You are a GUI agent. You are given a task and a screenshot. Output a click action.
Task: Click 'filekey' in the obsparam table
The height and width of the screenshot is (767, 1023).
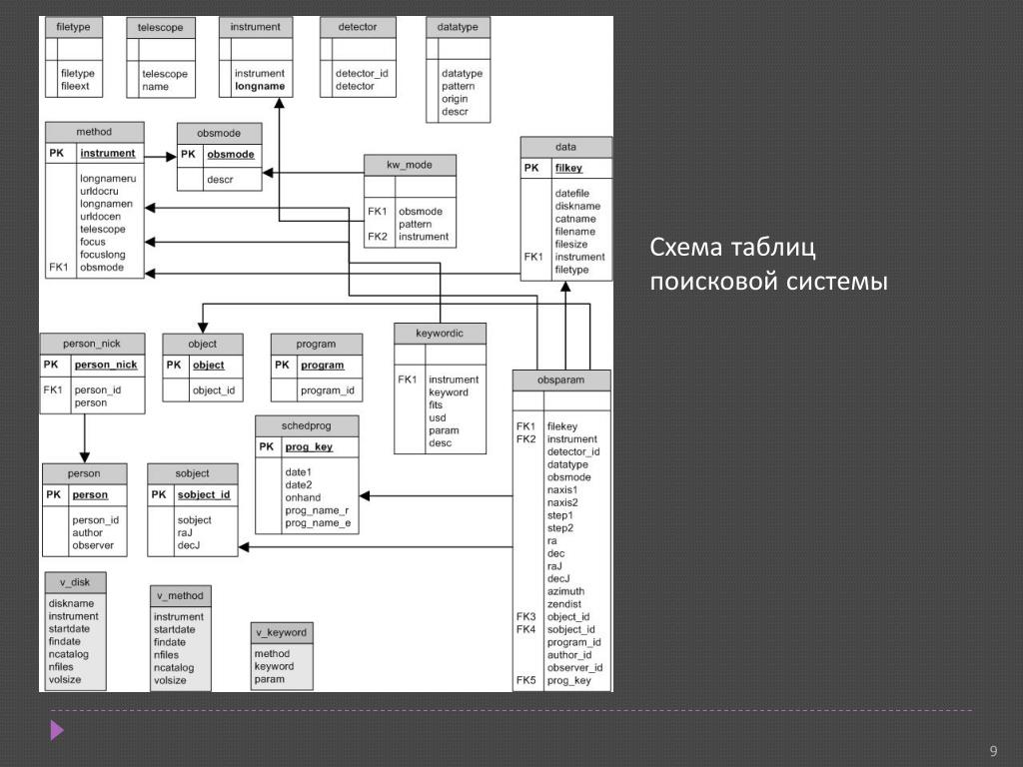[x=562, y=426]
